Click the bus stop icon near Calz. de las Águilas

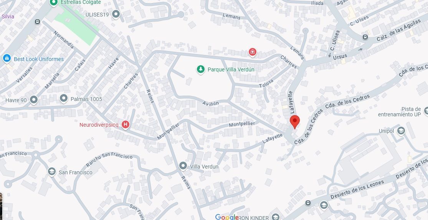point(365,37)
